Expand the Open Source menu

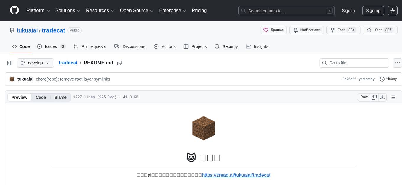click(x=137, y=10)
